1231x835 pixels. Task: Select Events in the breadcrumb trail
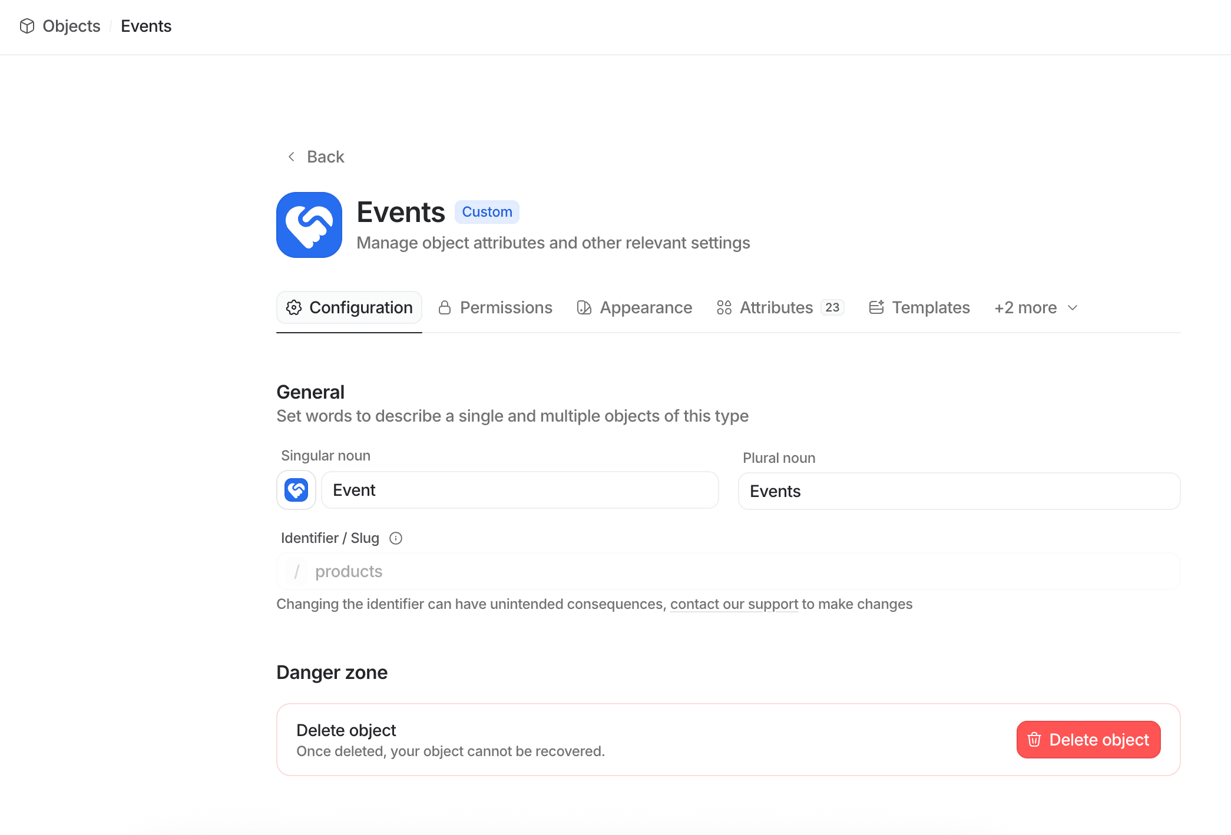tap(146, 26)
